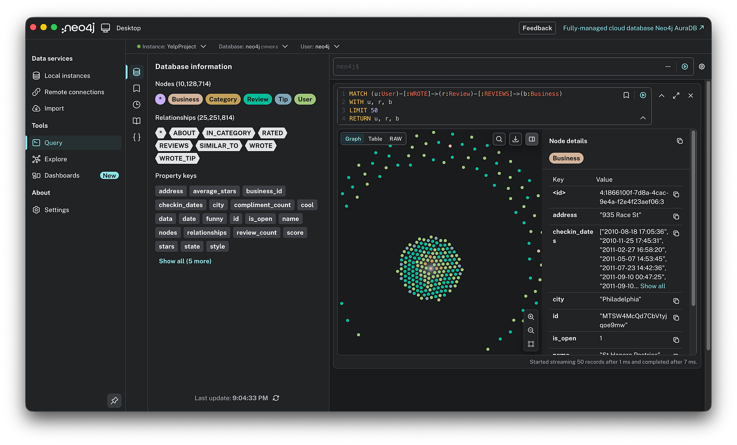Bookmark the current Cypher query
The width and height of the screenshot is (737, 445).
tap(626, 95)
